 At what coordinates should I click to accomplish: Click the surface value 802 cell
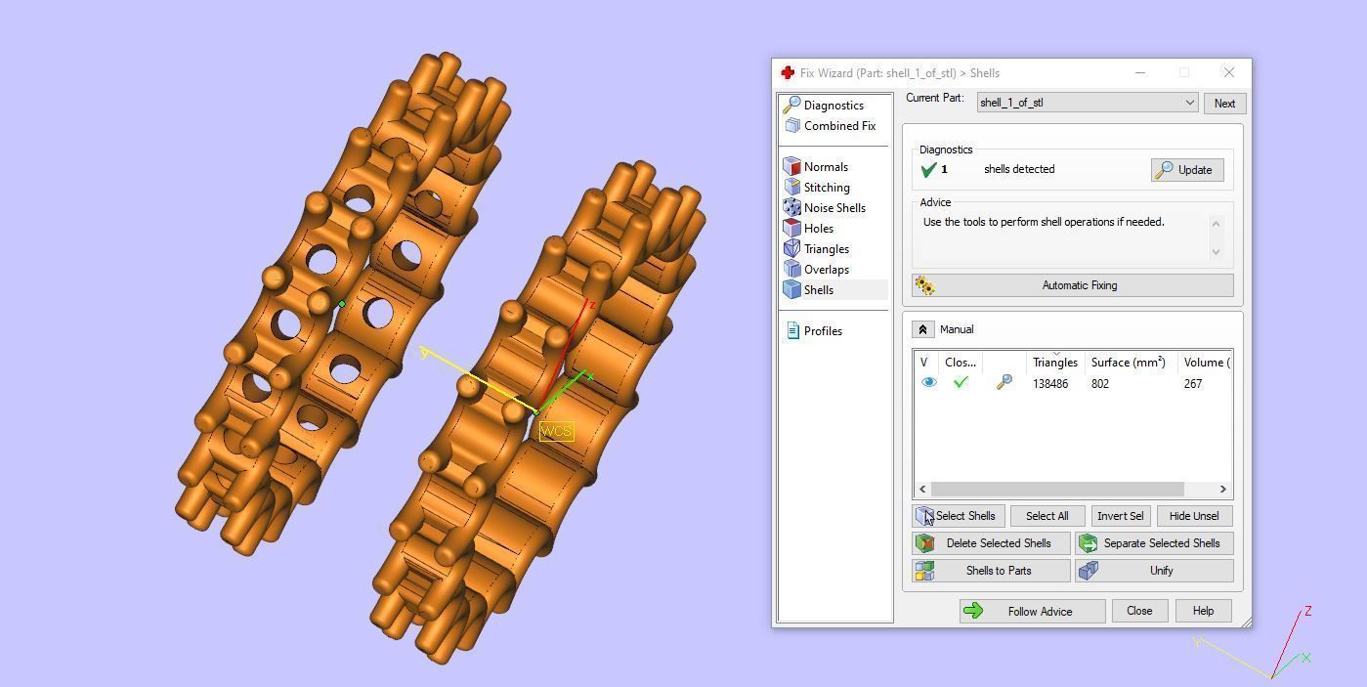[1100, 383]
